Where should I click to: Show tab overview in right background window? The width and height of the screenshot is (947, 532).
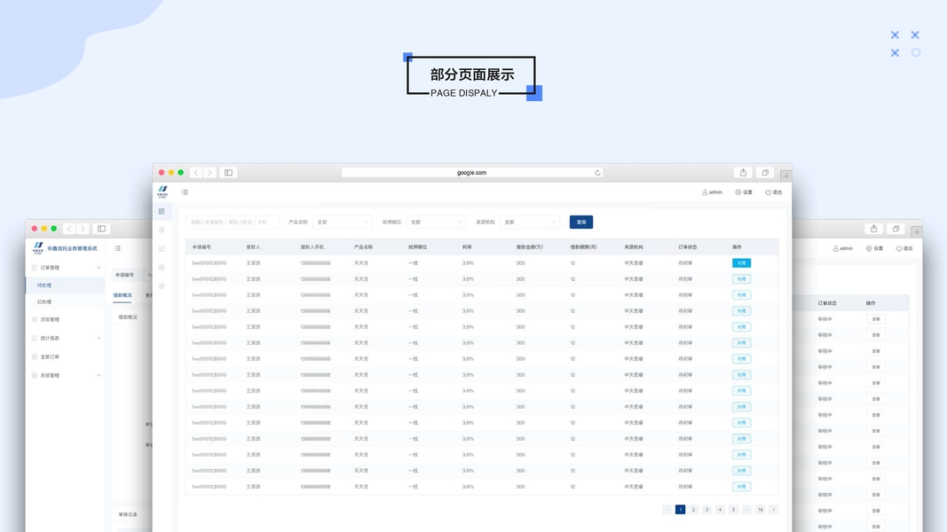point(896,229)
